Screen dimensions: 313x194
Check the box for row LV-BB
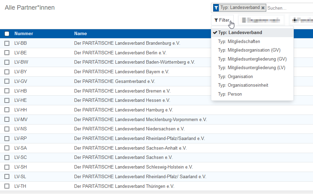pyautogui.click(x=7, y=43)
